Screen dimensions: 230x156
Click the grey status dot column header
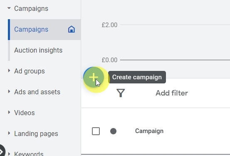[113, 131]
